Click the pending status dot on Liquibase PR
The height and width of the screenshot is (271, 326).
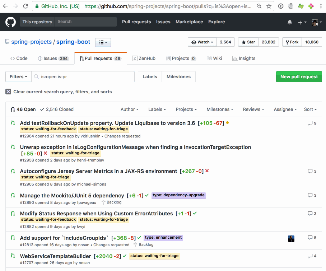point(228,123)
